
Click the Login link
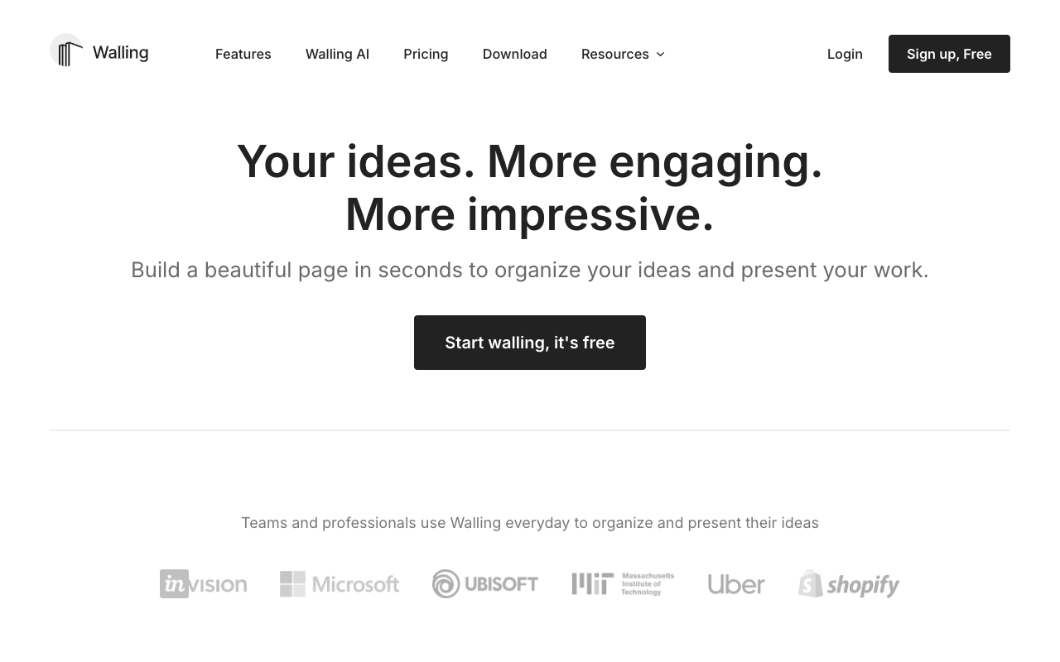[x=845, y=54]
